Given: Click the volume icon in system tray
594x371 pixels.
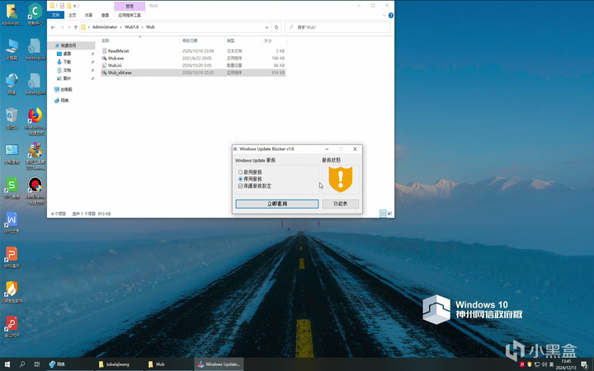Looking at the screenshot, I should (544, 364).
